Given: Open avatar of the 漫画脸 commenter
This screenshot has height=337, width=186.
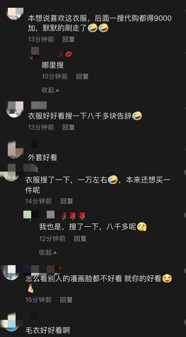Looking at the screenshot, I should (x=12, y=272).
